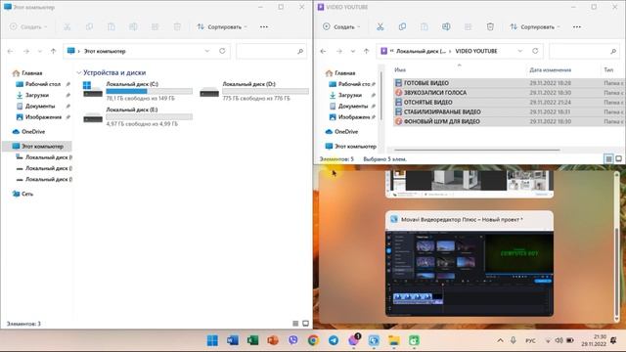This screenshot has width=626, height=352.
Task: Collapse Устройства и диски section
Action: click(79, 72)
